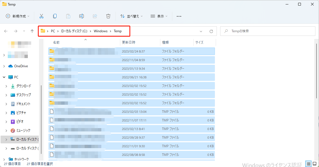Rename the selected file
The image size is (319, 167).
point(82,16)
